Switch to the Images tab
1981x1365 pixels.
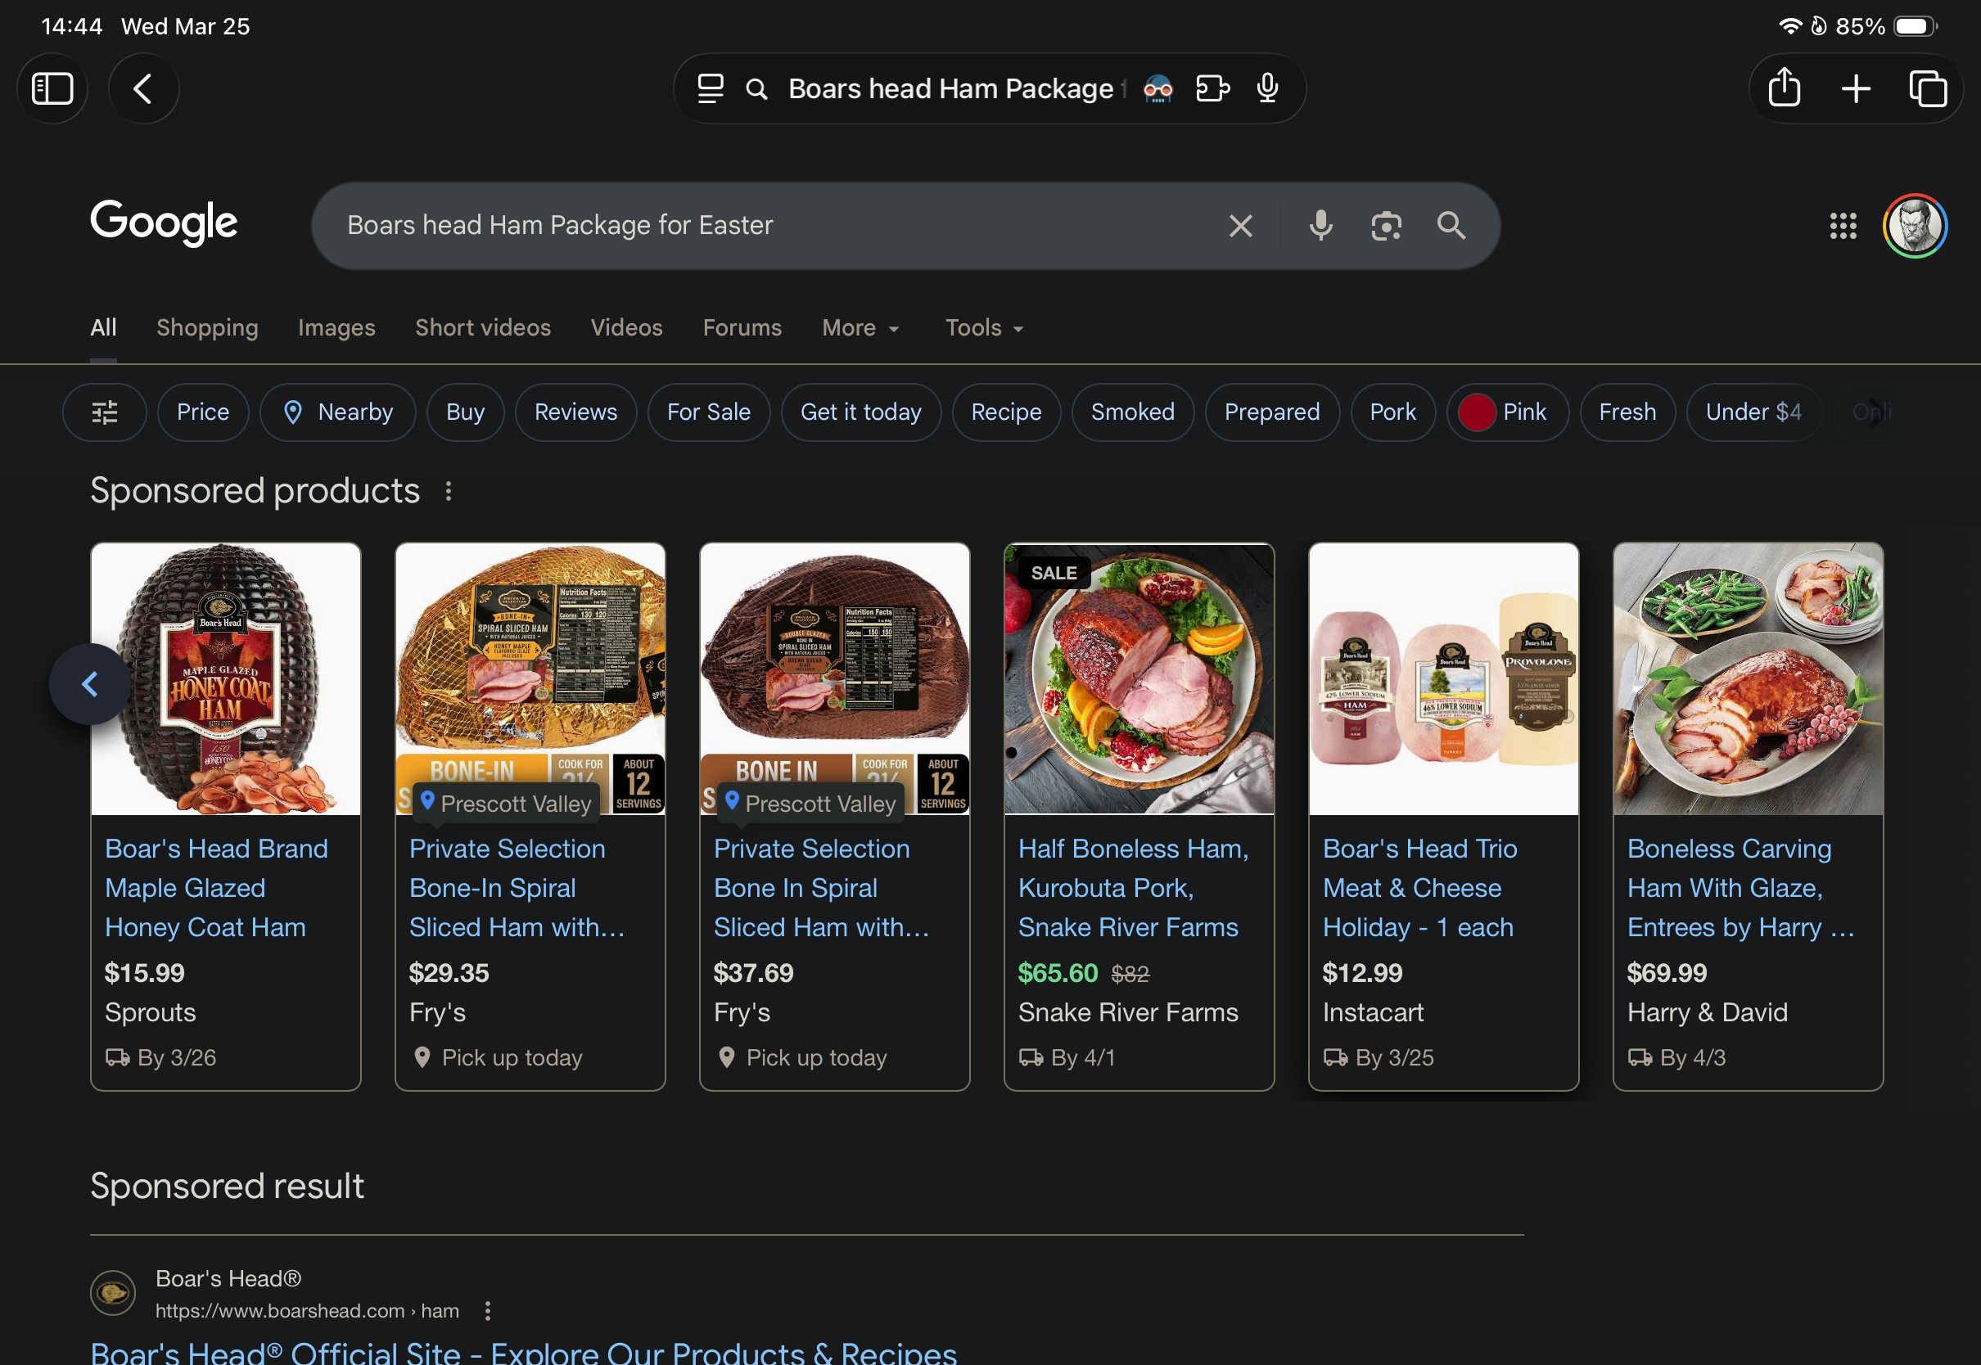pos(337,327)
